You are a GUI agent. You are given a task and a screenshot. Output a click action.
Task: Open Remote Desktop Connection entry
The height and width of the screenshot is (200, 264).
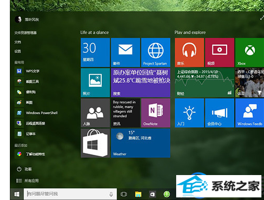(x=30, y=123)
